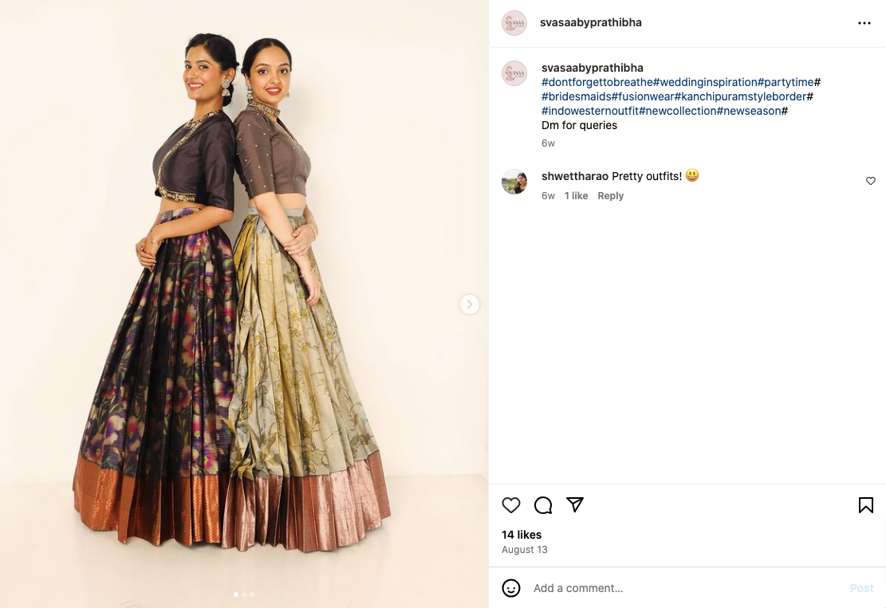The width and height of the screenshot is (886, 608).
Task: Share post with paper plane icon
Action: pyautogui.click(x=575, y=504)
